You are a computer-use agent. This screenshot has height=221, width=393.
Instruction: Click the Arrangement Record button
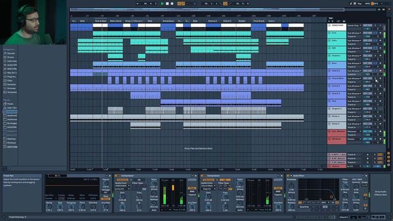172,4
